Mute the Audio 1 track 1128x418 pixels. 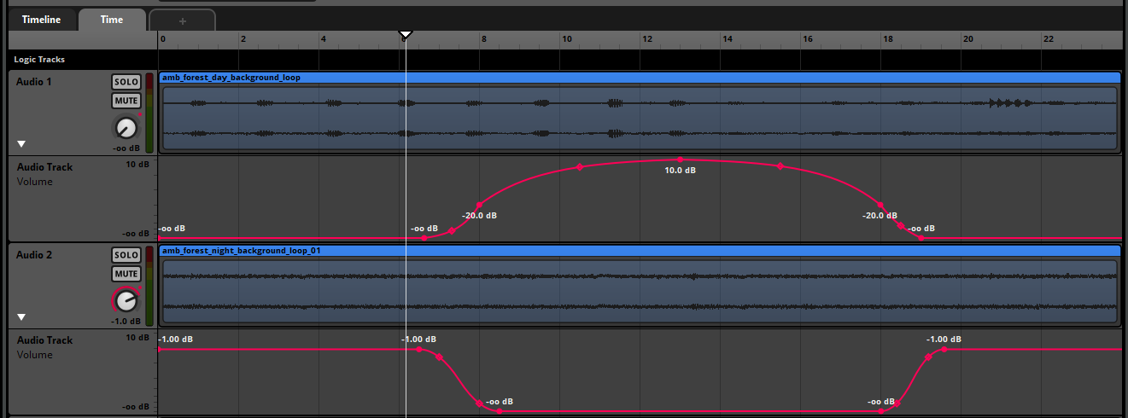click(x=126, y=102)
